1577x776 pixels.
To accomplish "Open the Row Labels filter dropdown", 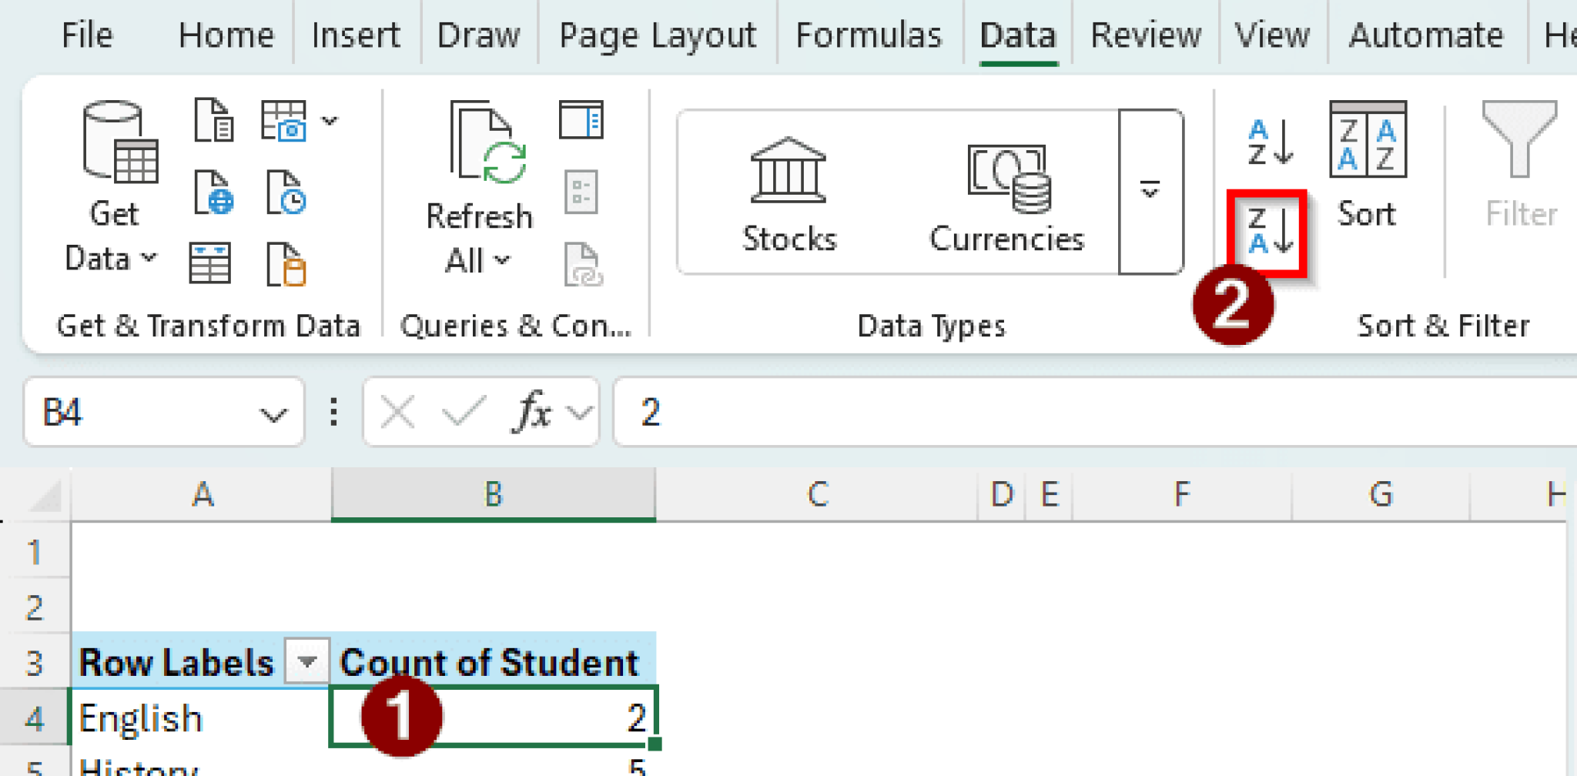I will pos(306,661).
